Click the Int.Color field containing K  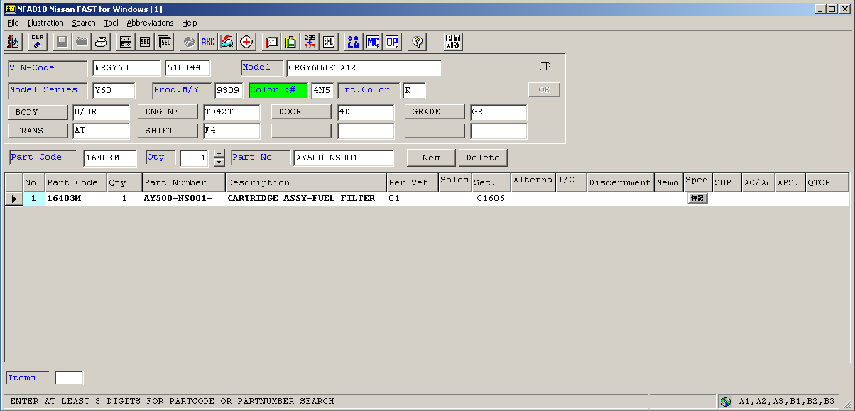coord(414,91)
